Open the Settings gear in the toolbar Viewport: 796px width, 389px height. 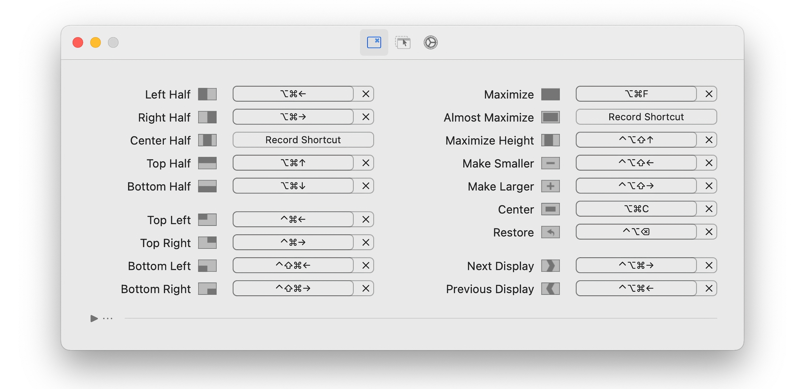click(430, 42)
